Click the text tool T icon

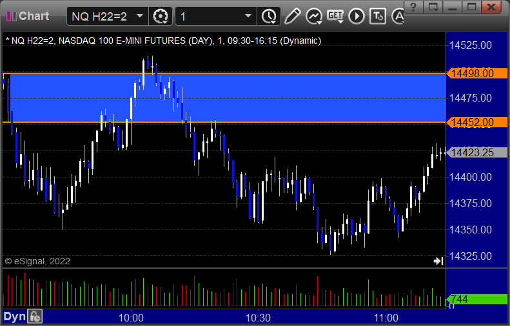[378, 16]
